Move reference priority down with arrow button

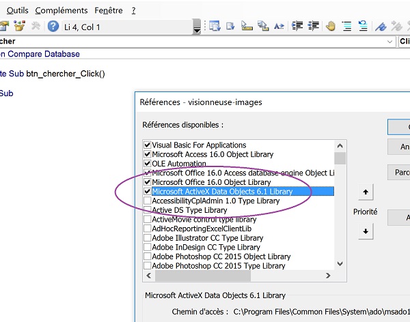(366, 231)
